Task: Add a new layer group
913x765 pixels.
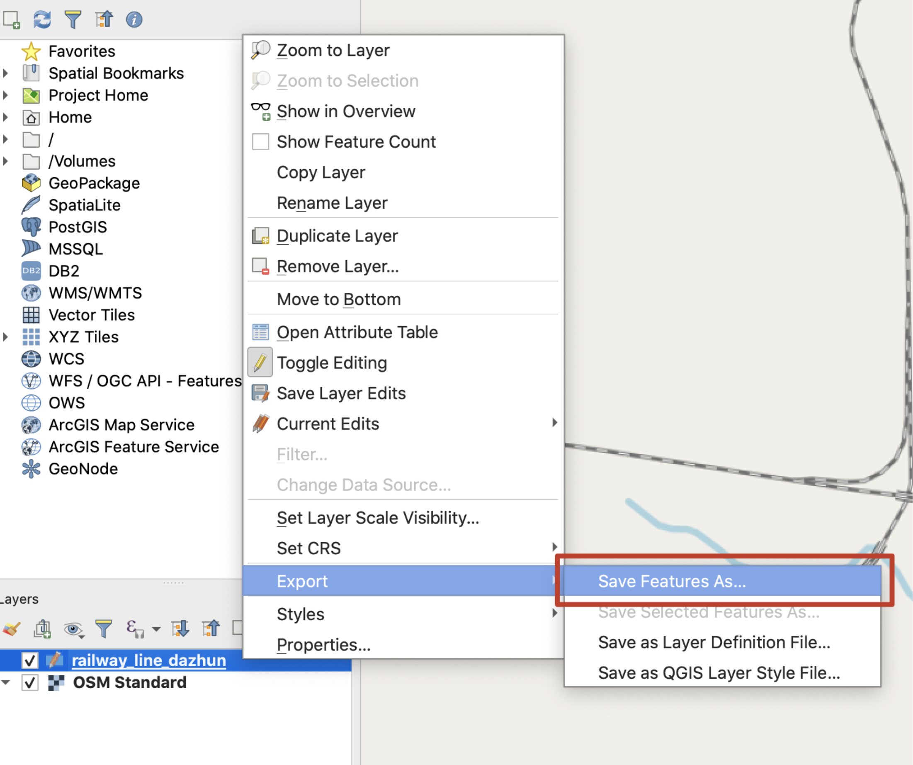Action: coord(42,629)
